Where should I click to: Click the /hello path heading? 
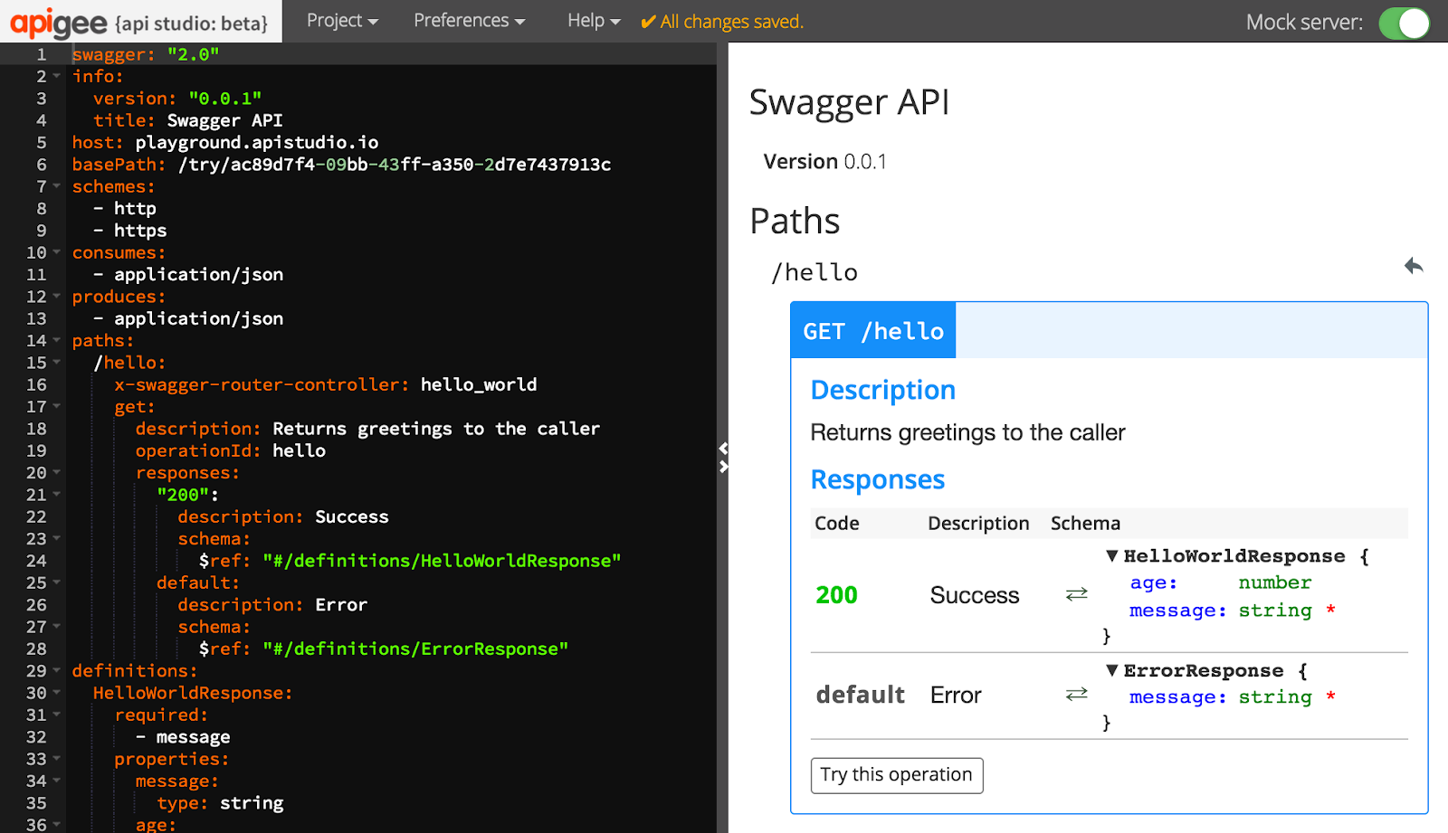[814, 272]
